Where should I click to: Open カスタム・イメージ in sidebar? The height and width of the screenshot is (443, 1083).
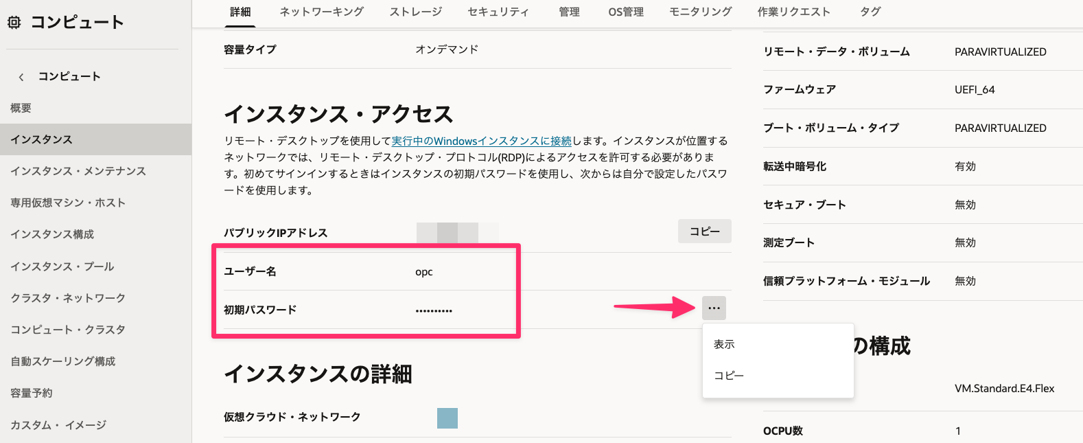[58, 425]
